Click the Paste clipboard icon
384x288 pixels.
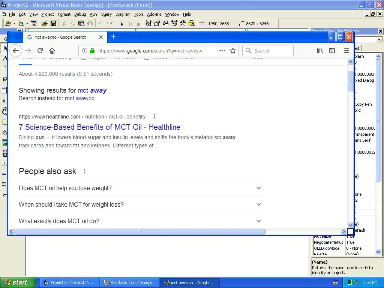click(81, 23)
